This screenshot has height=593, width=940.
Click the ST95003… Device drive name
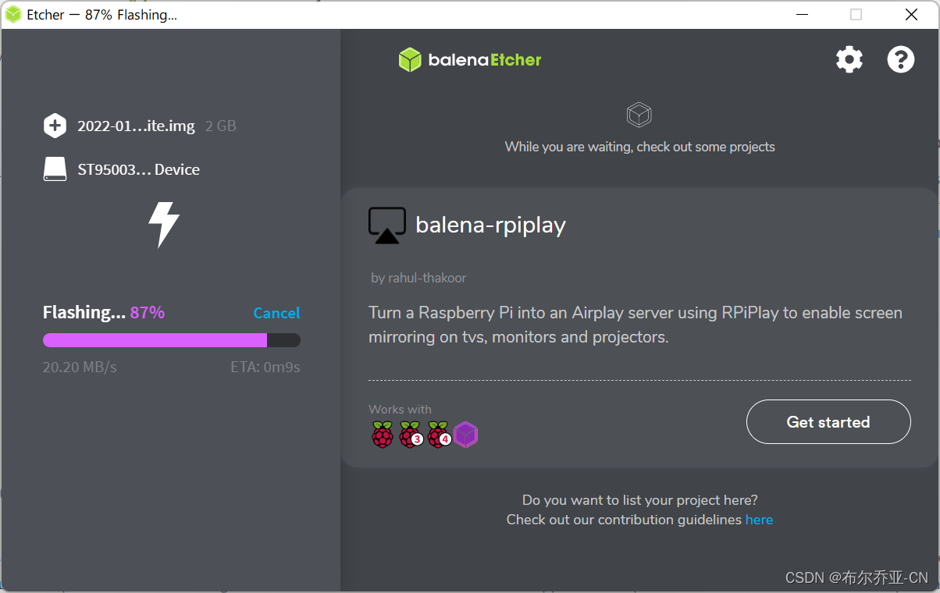click(x=139, y=169)
